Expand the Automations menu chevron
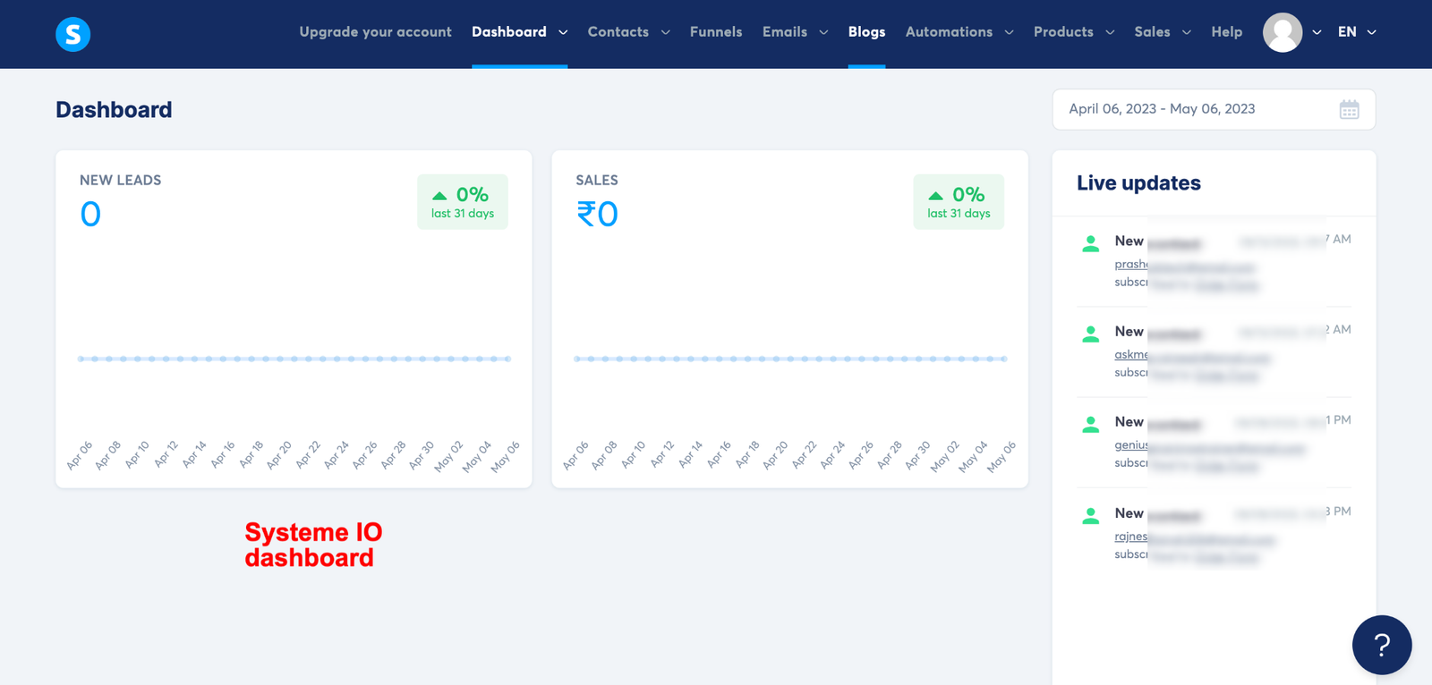1432x685 pixels. coord(1009,32)
